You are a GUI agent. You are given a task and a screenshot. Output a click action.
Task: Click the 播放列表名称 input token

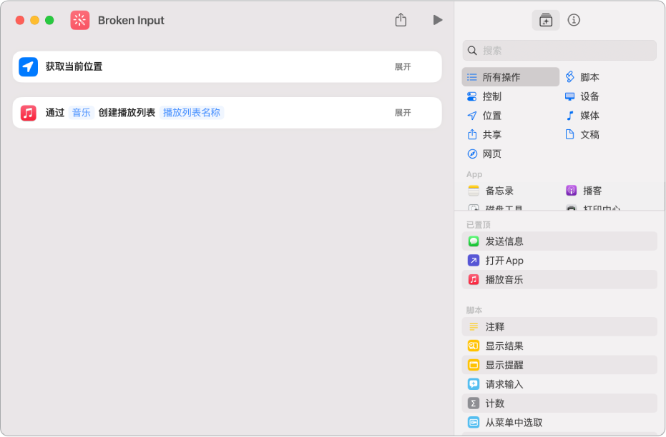pos(192,113)
